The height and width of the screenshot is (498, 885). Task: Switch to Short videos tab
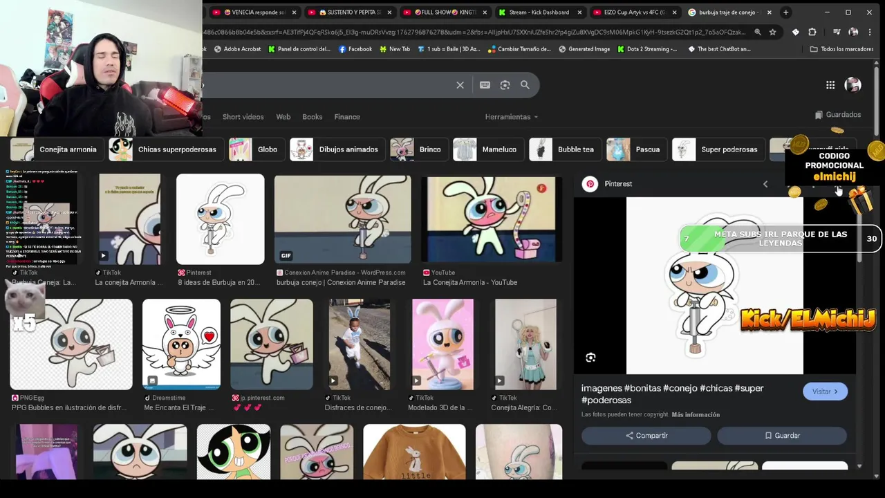[x=243, y=117]
